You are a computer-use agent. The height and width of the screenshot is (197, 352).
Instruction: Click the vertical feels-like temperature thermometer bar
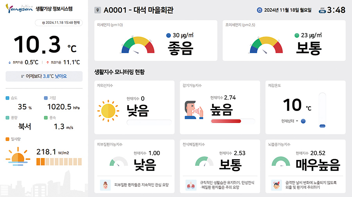(x=322, y=110)
